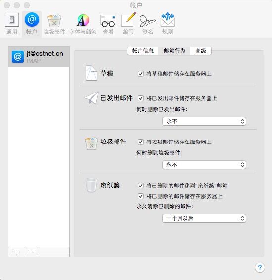Click the help question mark button

point(260,267)
